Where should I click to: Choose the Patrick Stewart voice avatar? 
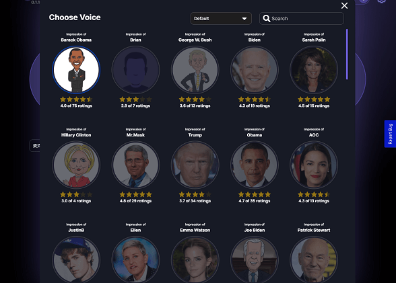(314, 259)
